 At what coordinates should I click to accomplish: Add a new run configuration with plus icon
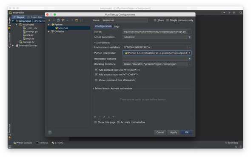[x=49, y=20]
